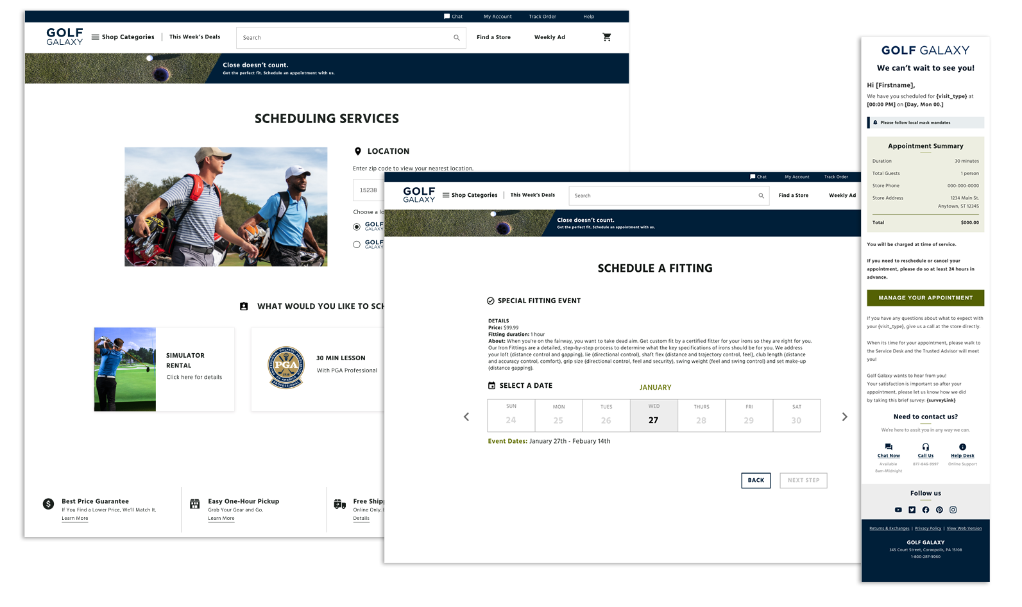1022x607 pixels.
Task: Open shopping cart in back window
Action: (x=607, y=37)
